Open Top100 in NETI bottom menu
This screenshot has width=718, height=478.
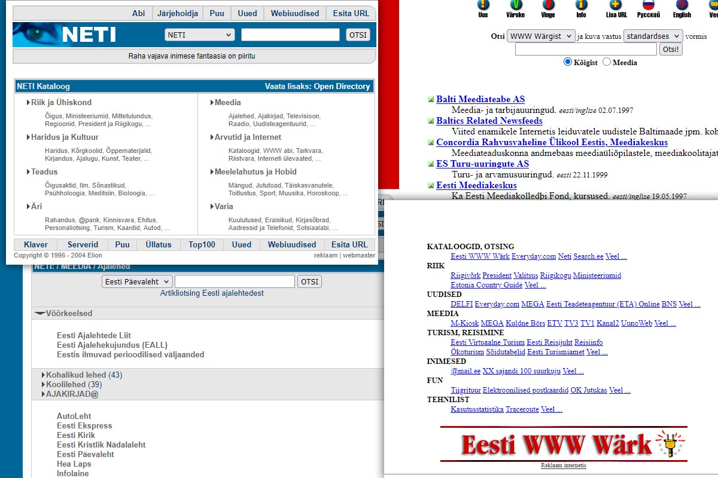pos(202,244)
